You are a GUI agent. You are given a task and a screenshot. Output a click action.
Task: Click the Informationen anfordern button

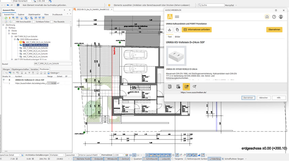(197, 29)
